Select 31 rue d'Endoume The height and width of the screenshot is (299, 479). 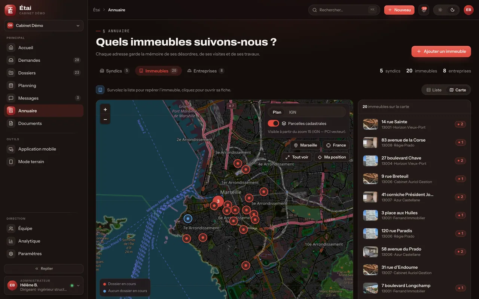click(415, 270)
